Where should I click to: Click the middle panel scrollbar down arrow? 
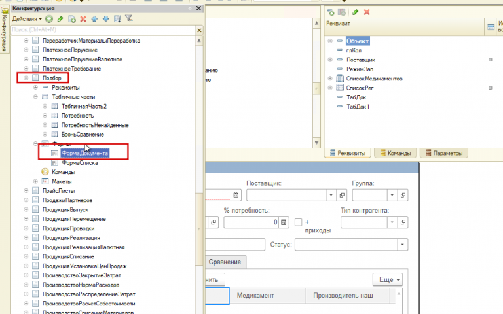click(x=316, y=143)
